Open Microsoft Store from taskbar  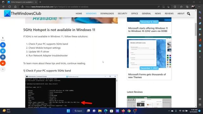[111, 111]
